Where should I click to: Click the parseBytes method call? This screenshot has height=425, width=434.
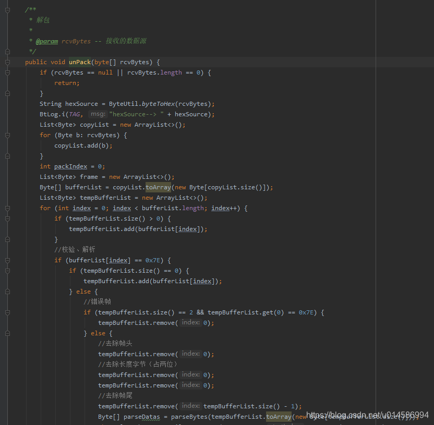[x=189, y=417]
